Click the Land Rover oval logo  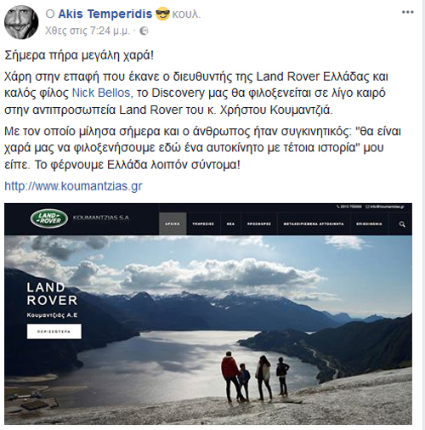point(49,218)
